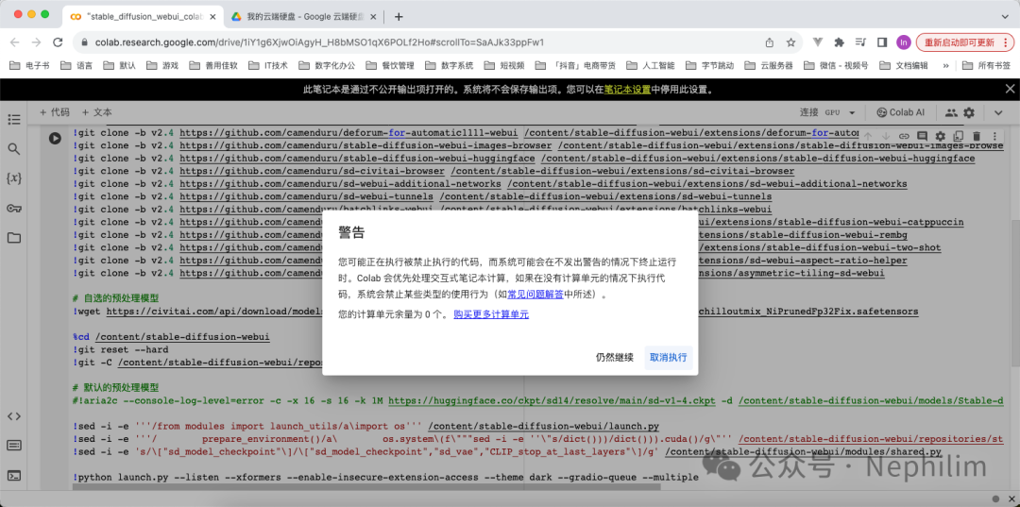Bookmark this page with the star icon

[791, 42]
